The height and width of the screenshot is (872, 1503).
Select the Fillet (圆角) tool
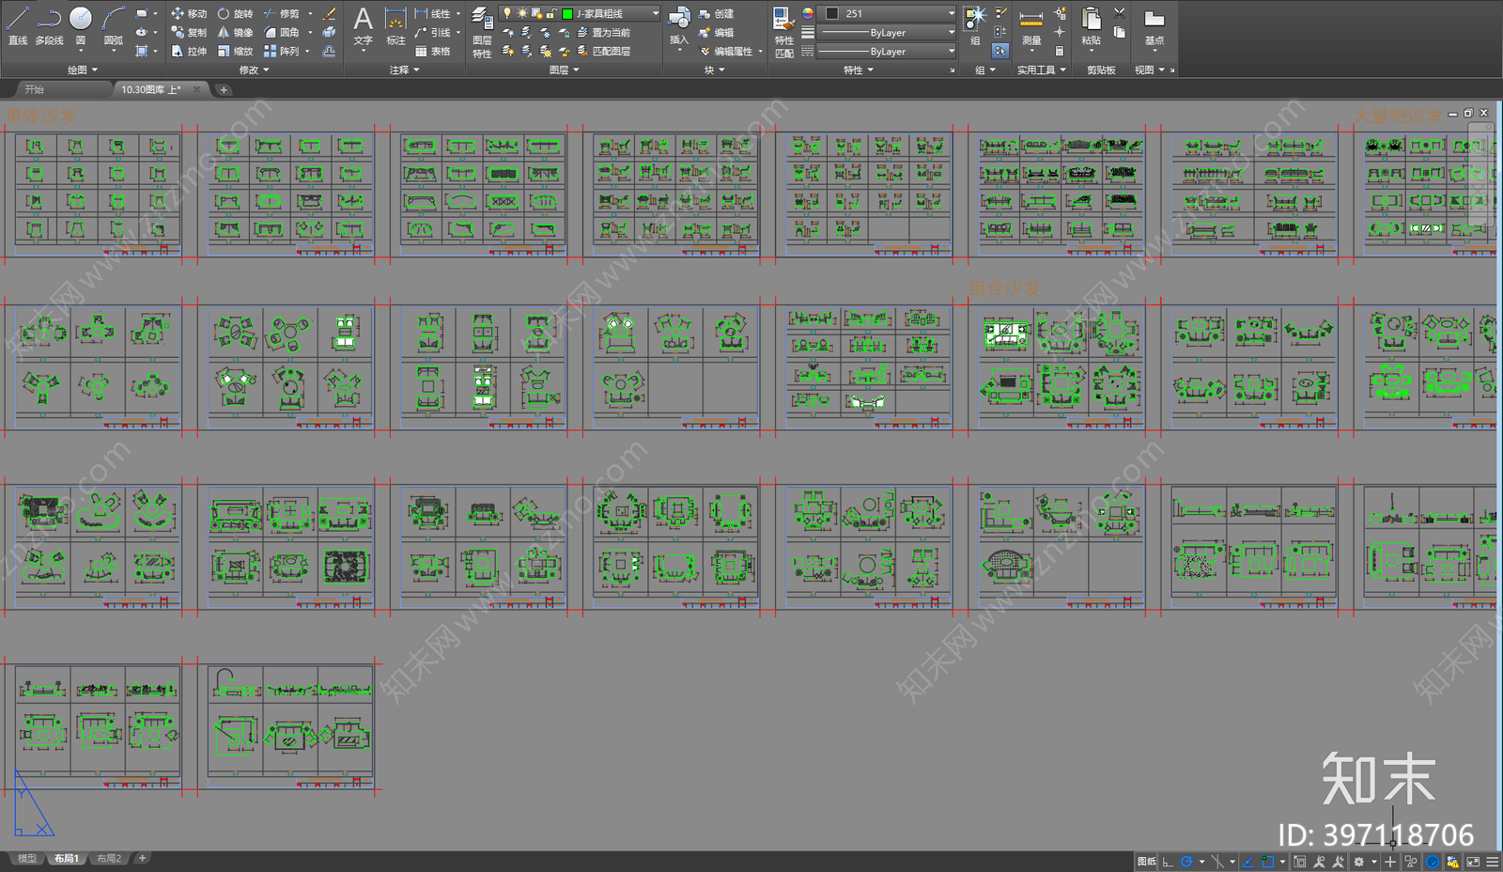281,33
